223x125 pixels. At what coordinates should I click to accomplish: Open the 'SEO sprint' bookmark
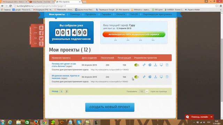(x=157, y=10)
